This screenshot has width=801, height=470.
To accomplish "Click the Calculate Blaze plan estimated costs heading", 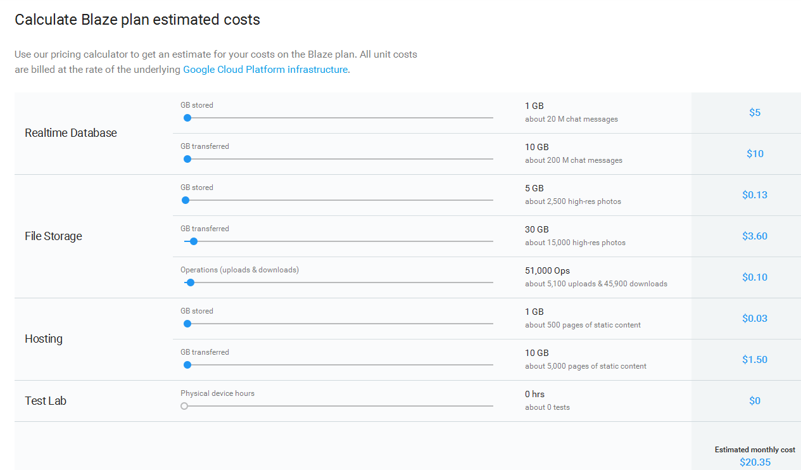I will point(137,20).
